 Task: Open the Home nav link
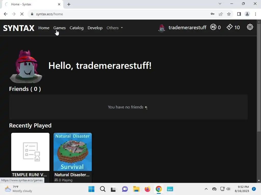44,28
